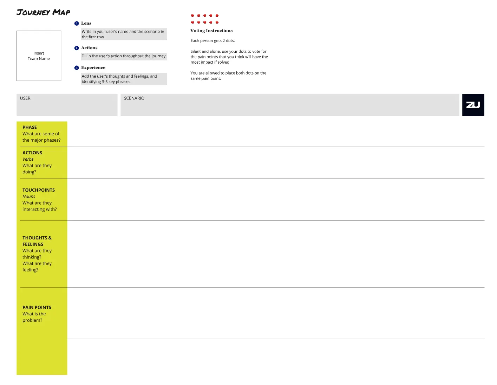Click "You are allowed to place both dots" text
The width and height of the screenshot is (497, 385).
[228, 76]
